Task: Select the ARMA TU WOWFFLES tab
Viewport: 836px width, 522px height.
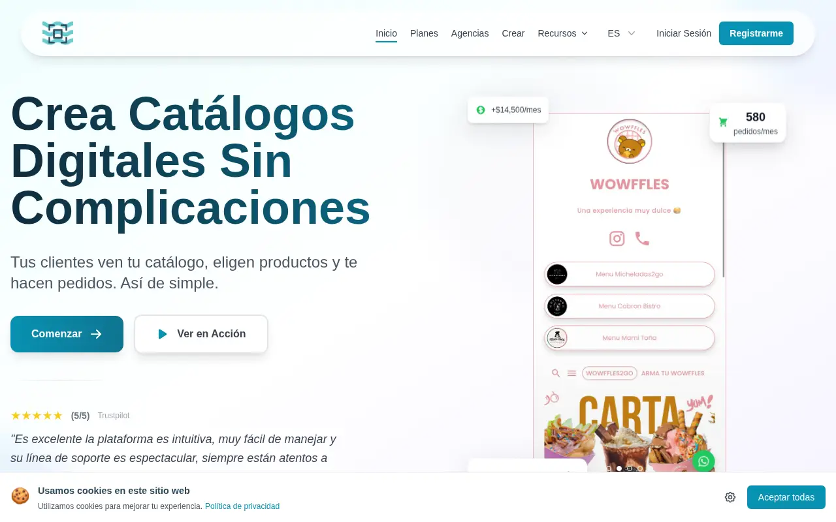Action: 673,373
